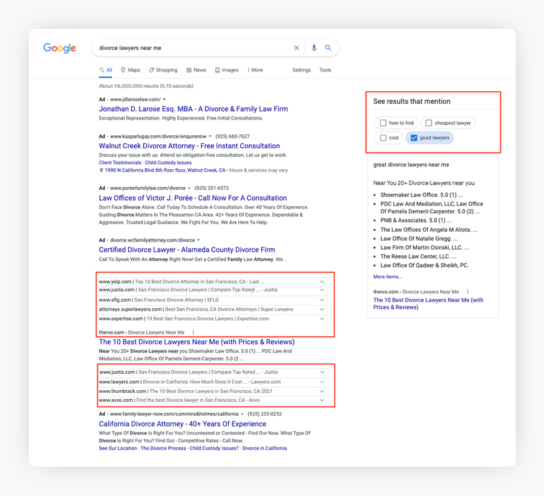Open dropdown arrow next to jdlaroselaw.com ad
This screenshot has width=544, height=496.
click(x=164, y=100)
